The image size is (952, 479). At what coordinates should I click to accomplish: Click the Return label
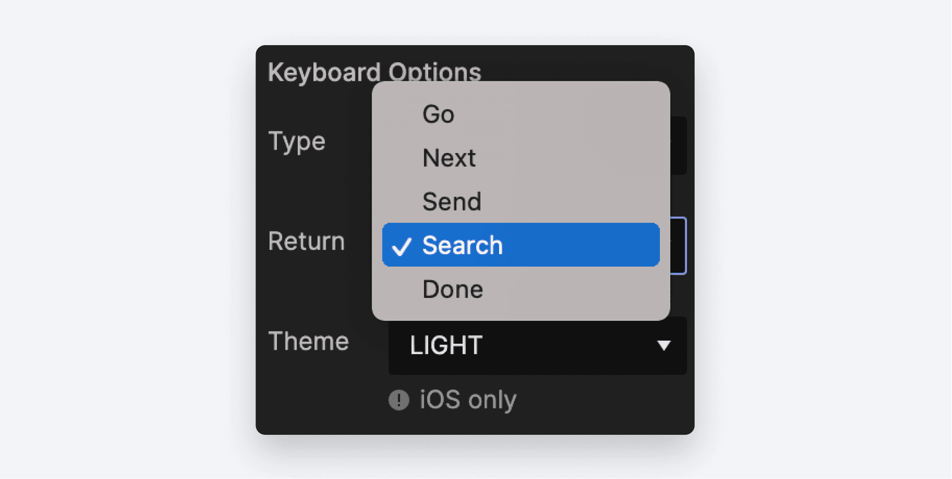coord(307,241)
